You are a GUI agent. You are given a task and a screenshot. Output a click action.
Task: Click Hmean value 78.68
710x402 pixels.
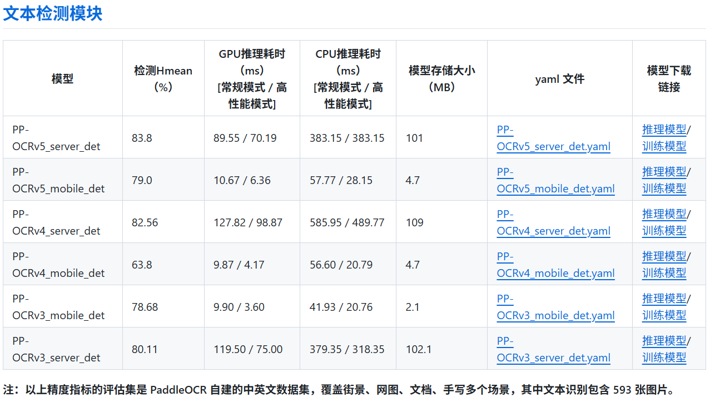pyautogui.click(x=145, y=307)
